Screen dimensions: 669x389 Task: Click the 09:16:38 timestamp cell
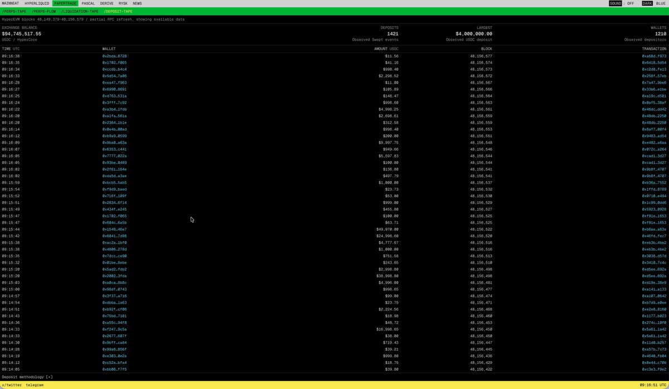(x=11, y=56)
